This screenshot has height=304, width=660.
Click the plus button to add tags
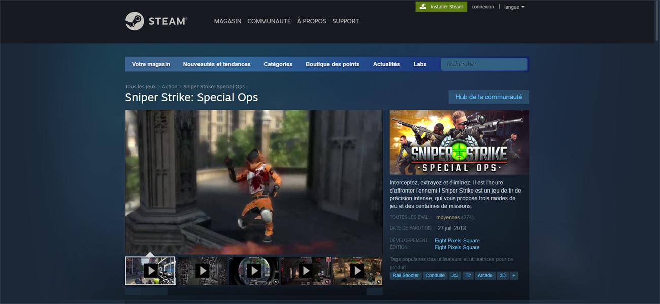click(514, 276)
